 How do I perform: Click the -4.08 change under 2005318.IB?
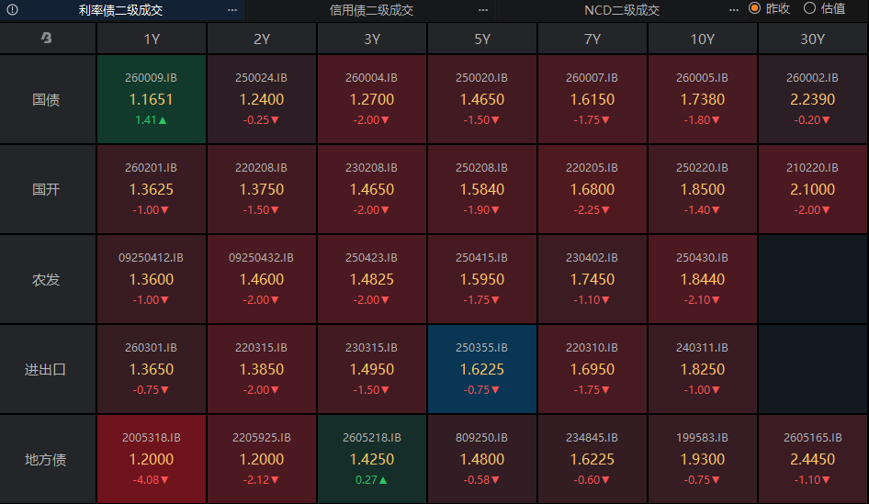click(x=151, y=480)
